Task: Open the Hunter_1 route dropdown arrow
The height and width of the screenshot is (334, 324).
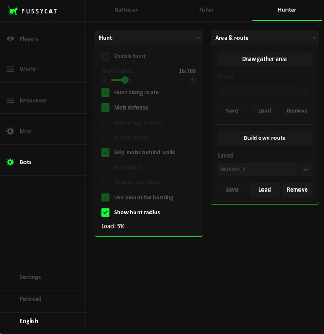Action: point(305,170)
